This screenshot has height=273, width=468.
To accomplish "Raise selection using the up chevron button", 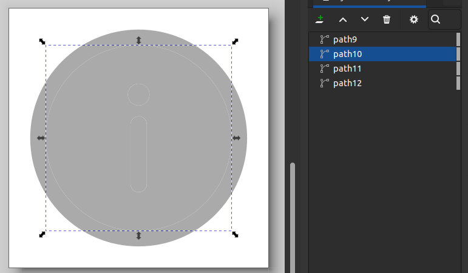I will pyautogui.click(x=343, y=19).
